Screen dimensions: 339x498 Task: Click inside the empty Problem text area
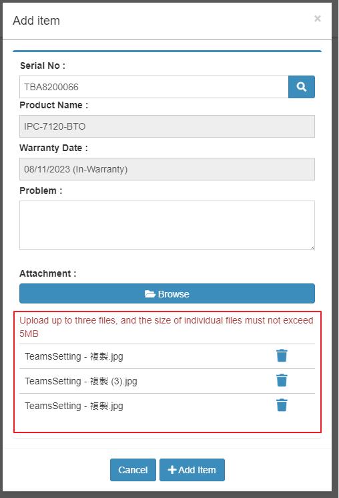167,225
